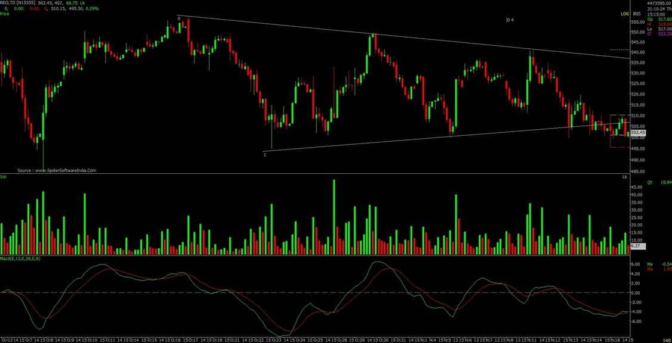Click the green Price label at top left

point(5,14)
